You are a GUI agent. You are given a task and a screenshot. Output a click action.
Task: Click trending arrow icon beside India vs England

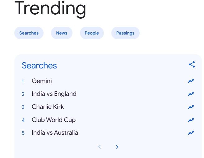191,94
